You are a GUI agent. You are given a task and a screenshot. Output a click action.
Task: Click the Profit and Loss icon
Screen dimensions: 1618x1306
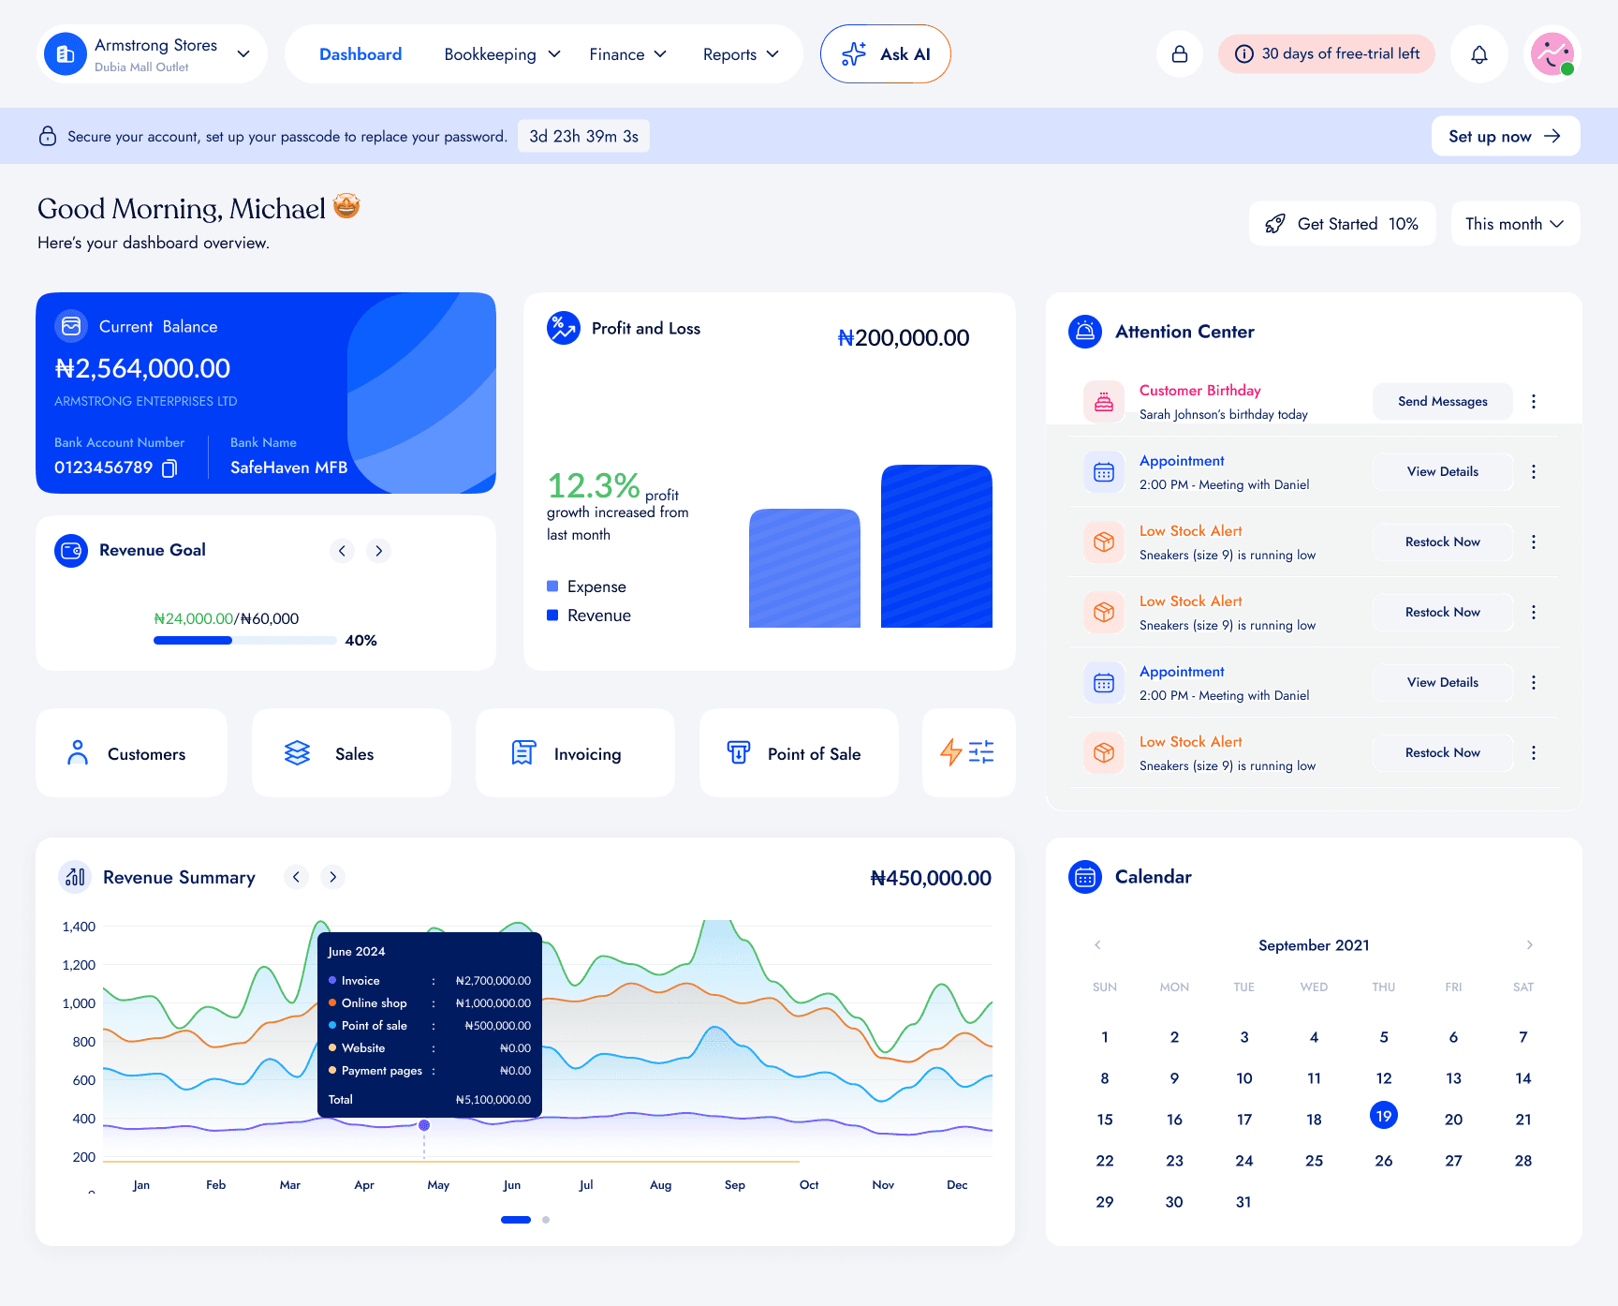point(564,328)
